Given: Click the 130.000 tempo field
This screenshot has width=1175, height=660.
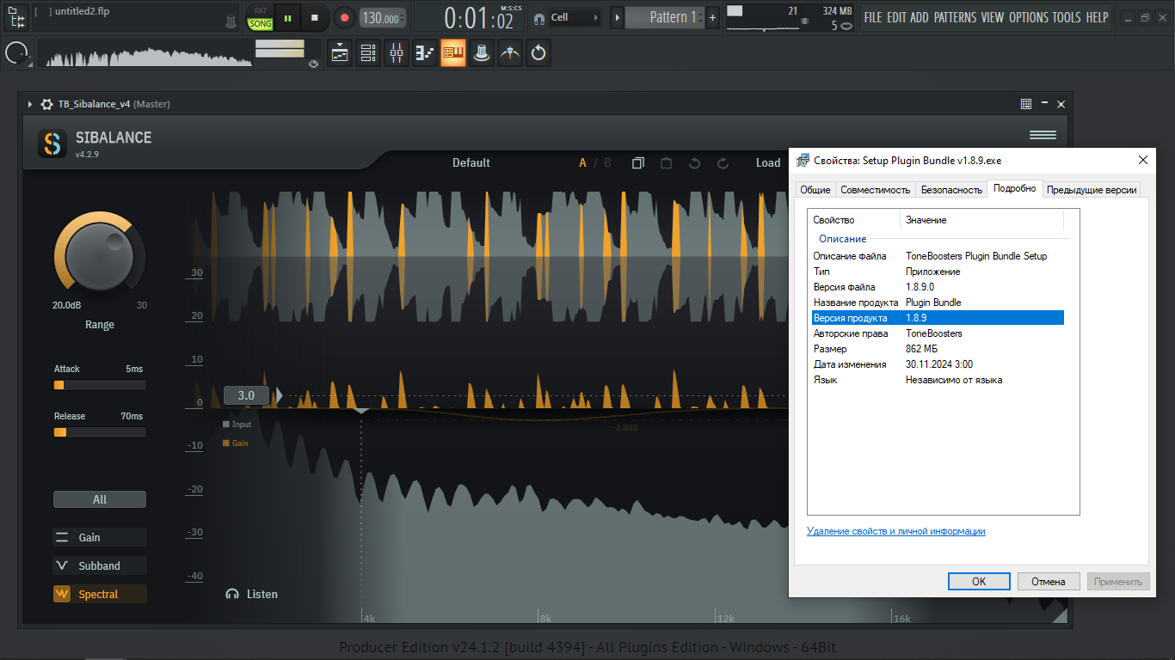Looking at the screenshot, I should 383,18.
